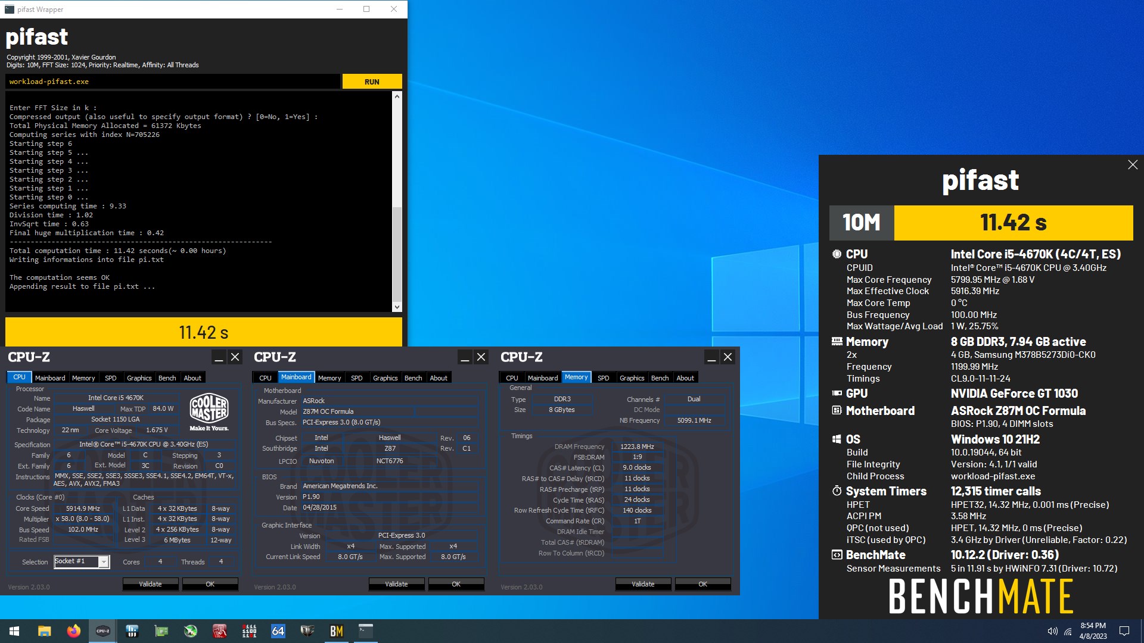
Task: Open the About tab in first CPU-Z window
Action: (x=192, y=378)
